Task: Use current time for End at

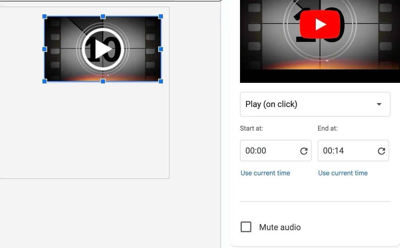Action: pyautogui.click(x=343, y=173)
